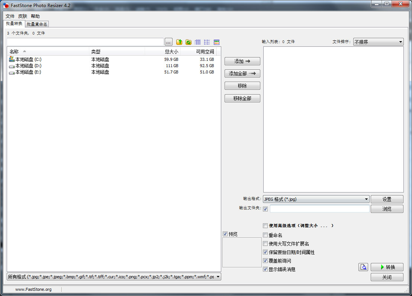Image resolution: width=412 pixels, height=296 pixels.
Task: Open the 文件排序 dropdown
Action: pyautogui.click(x=378, y=42)
